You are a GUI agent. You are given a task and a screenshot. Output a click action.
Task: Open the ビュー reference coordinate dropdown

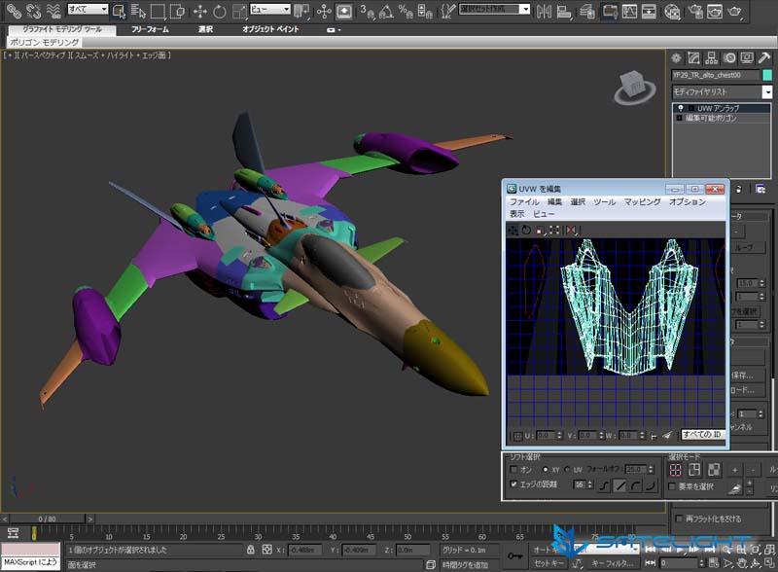(x=270, y=9)
